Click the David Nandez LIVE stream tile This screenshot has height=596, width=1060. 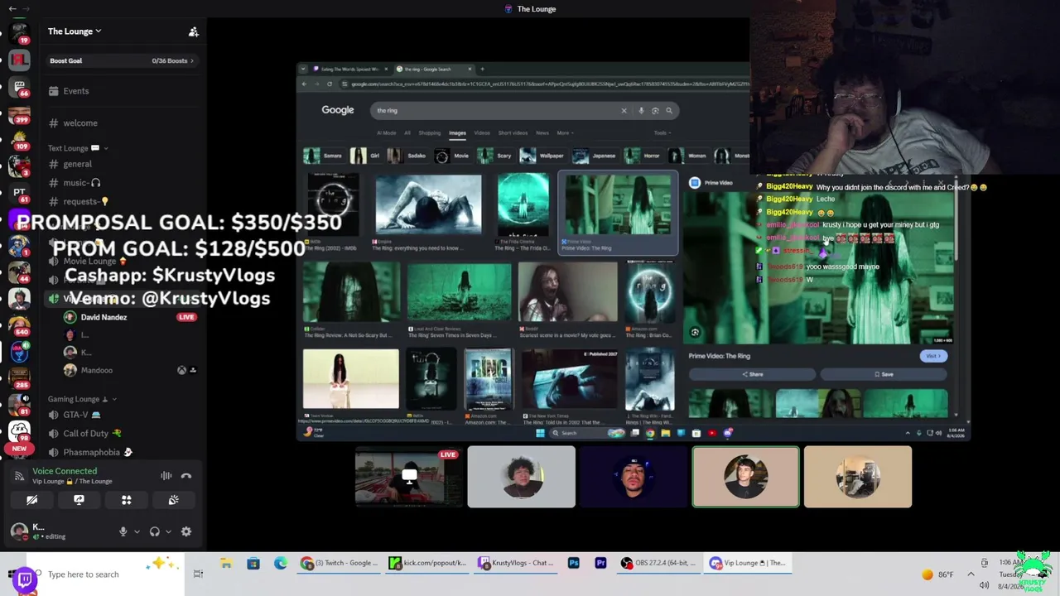409,477
